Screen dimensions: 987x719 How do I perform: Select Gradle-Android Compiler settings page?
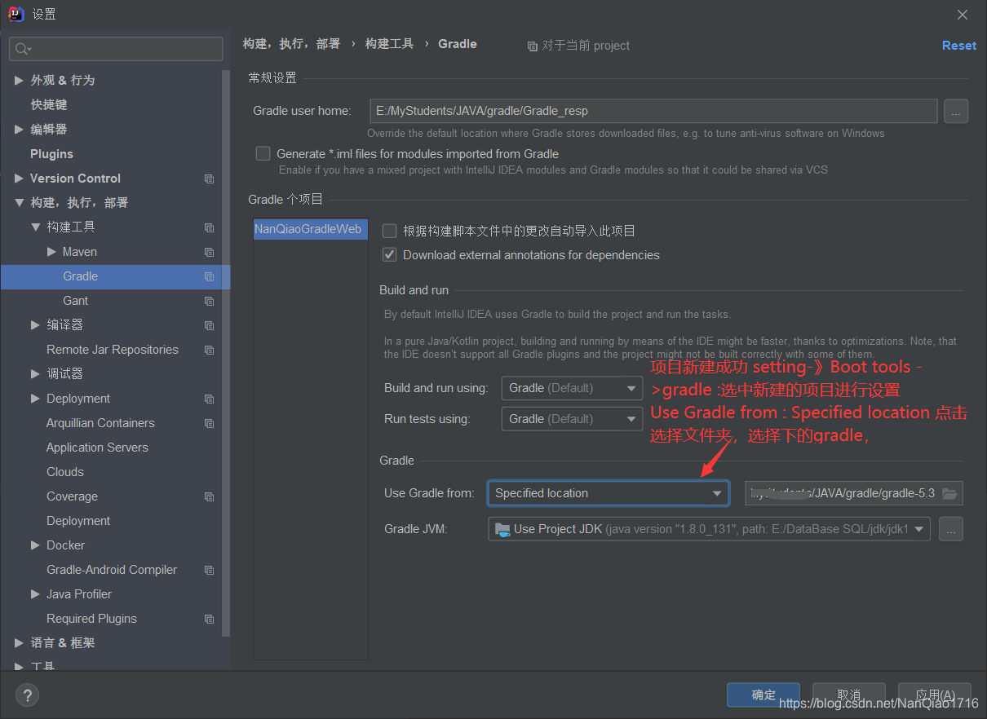point(112,570)
